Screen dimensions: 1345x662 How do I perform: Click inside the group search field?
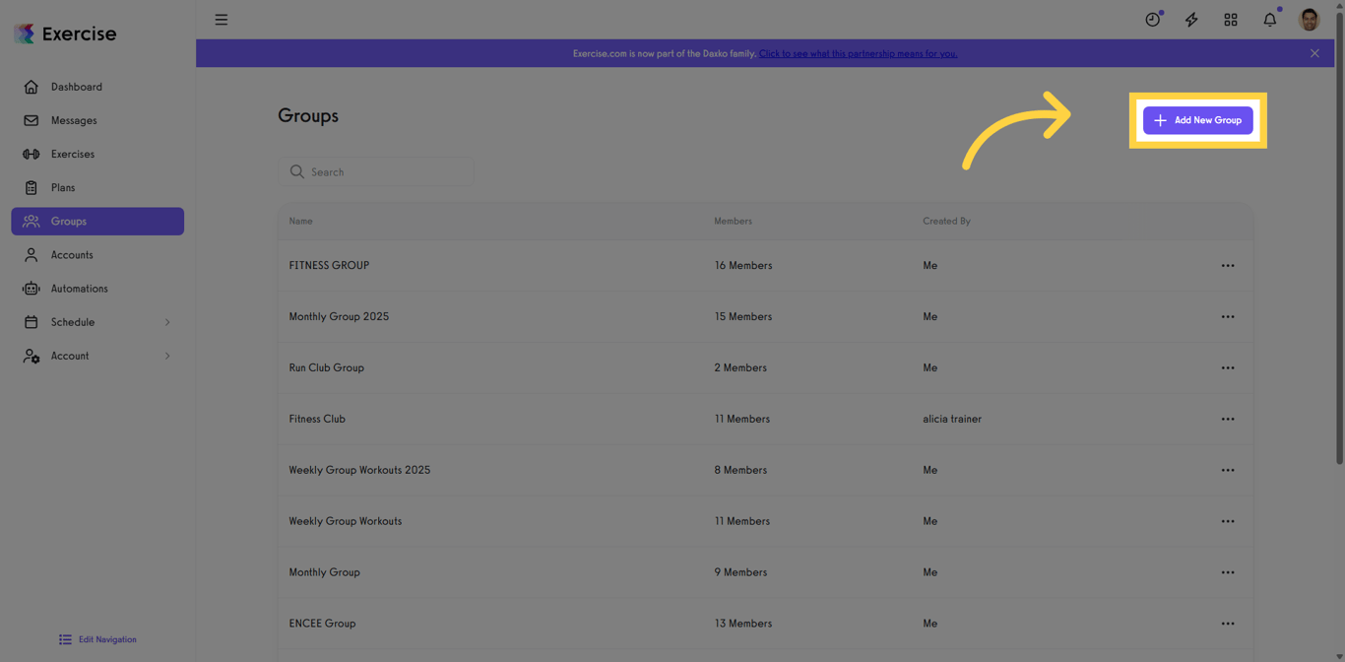[x=376, y=170]
